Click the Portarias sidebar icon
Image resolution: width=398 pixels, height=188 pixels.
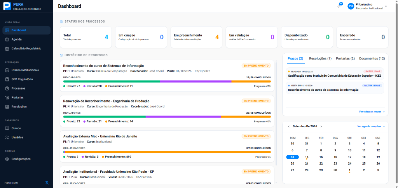pos(7,98)
